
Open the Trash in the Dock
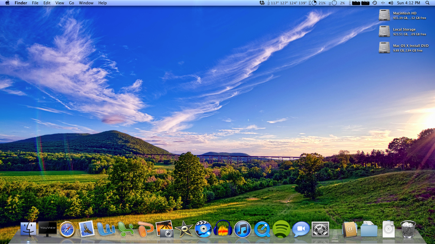point(408,229)
